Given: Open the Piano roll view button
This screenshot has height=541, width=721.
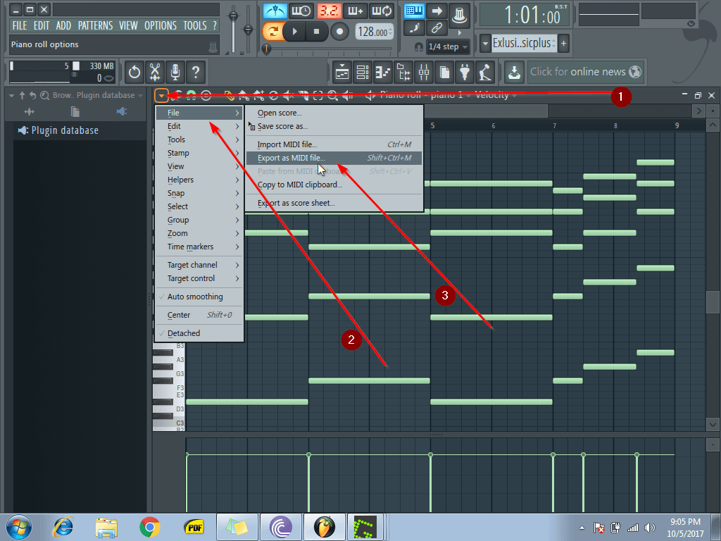Looking at the screenshot, I should pos(382,73).
